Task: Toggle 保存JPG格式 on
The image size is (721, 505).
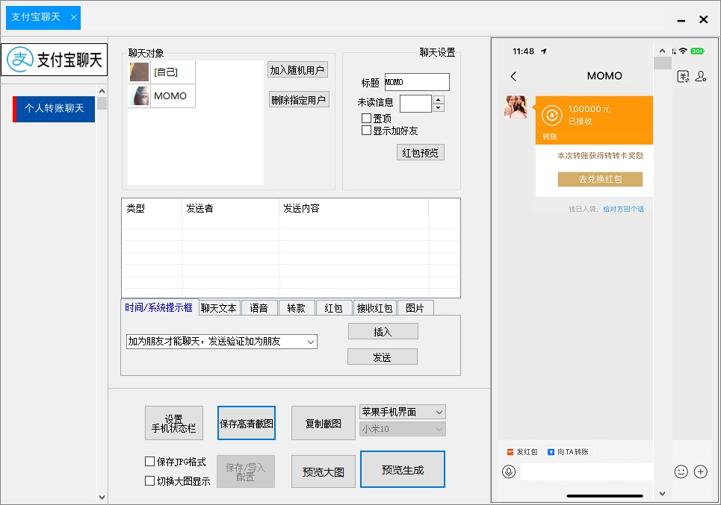Action: (x=149, y=461)
